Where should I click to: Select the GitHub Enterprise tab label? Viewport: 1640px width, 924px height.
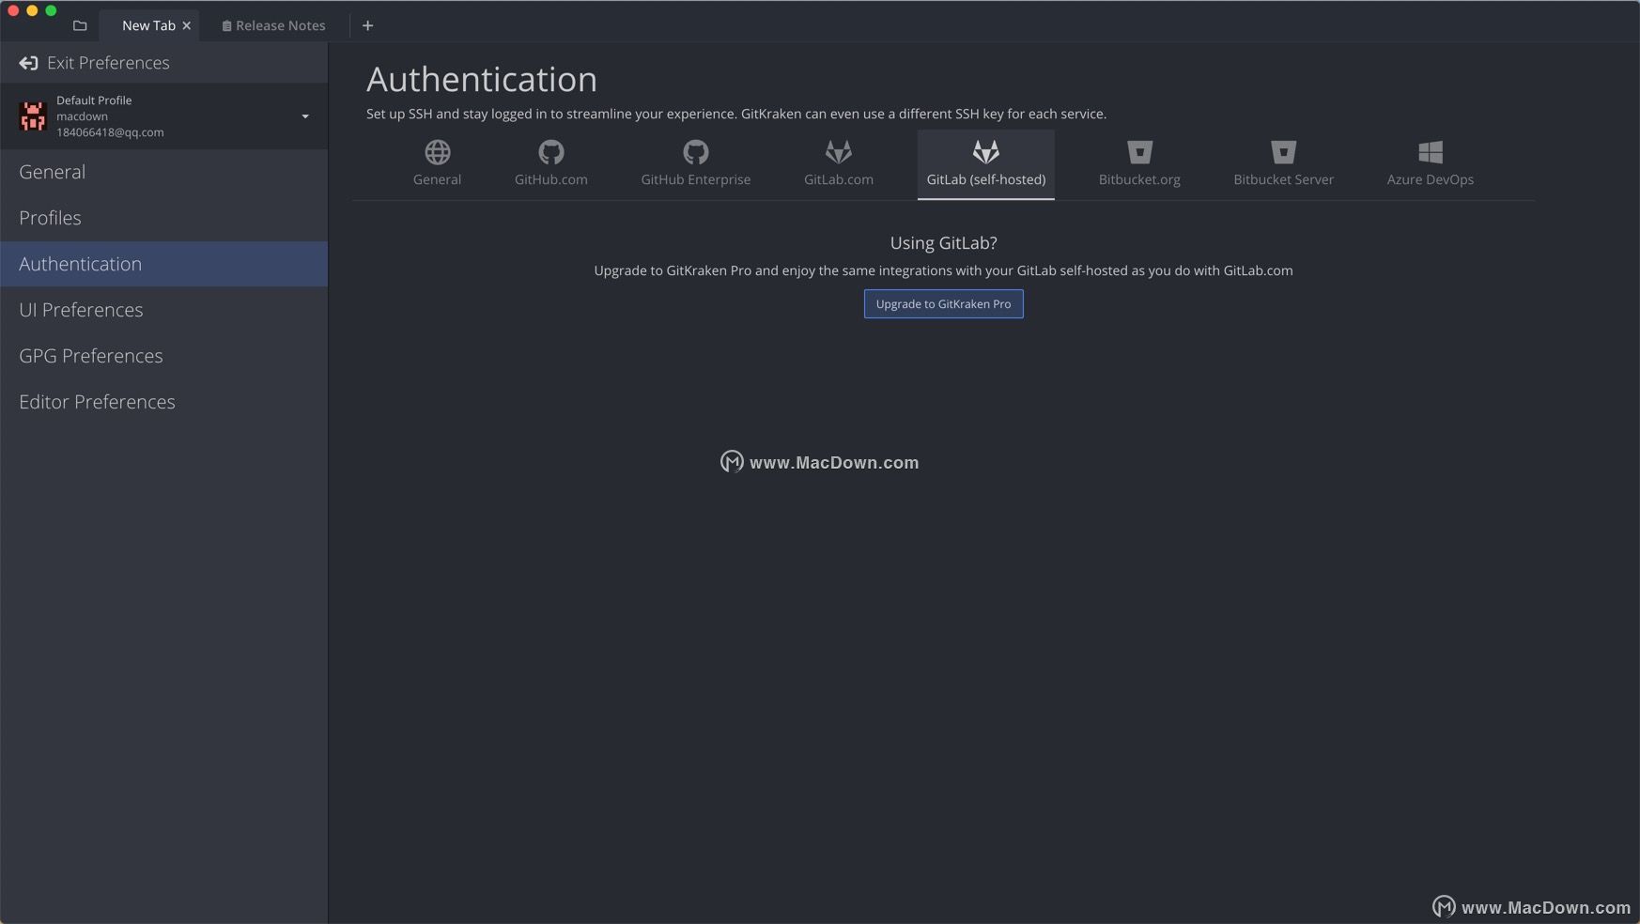(x=696, y=179)
